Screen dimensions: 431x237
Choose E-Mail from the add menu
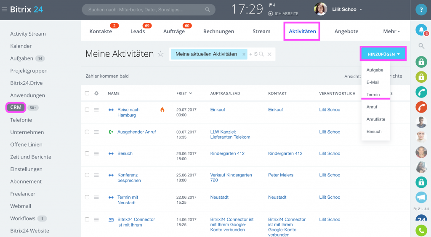pyautogui.click(x=373, y=82)
